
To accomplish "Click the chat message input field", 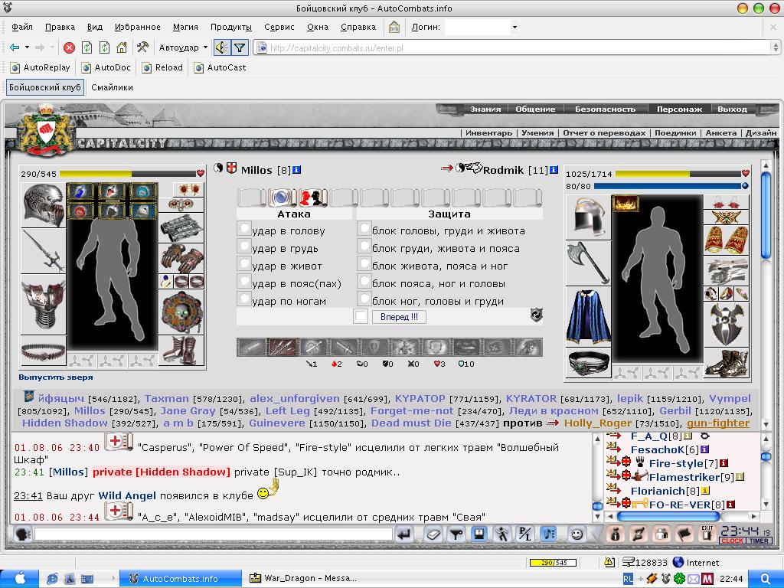I will pos(214,534).
